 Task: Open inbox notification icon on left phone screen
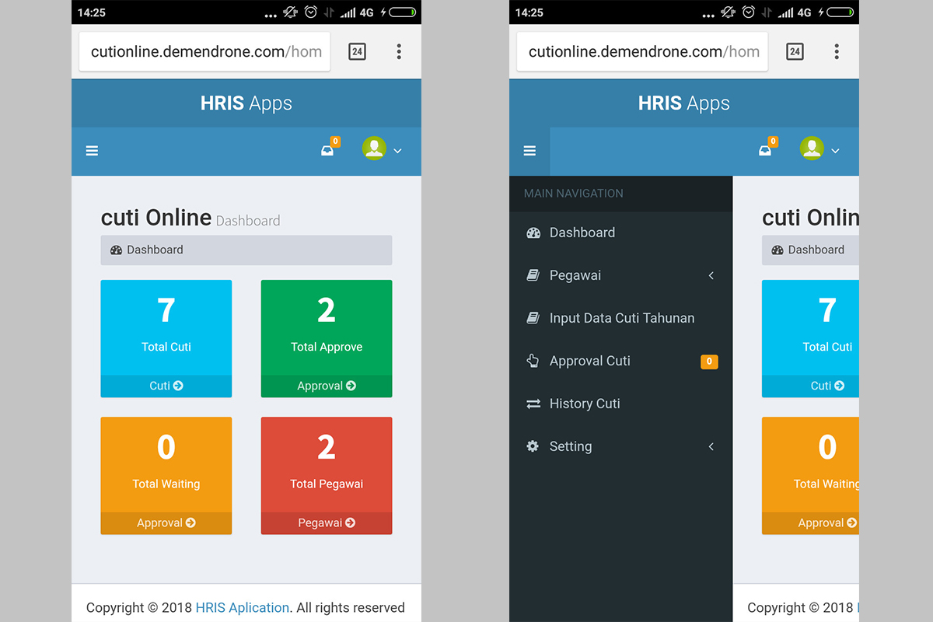328,150
